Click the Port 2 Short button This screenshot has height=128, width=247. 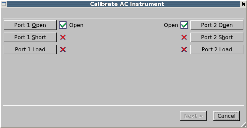(217, 37)
